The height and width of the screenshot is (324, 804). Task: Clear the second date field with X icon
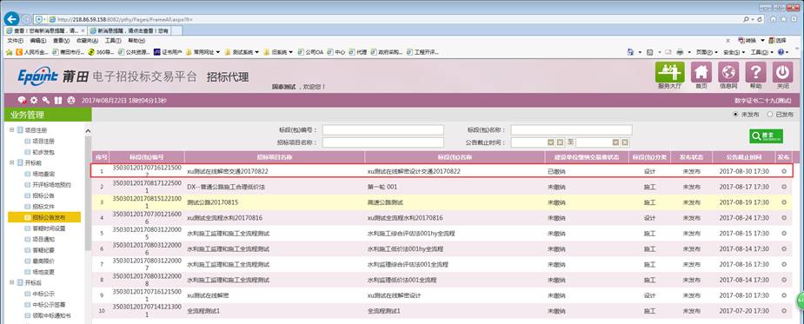pos(625,142)
